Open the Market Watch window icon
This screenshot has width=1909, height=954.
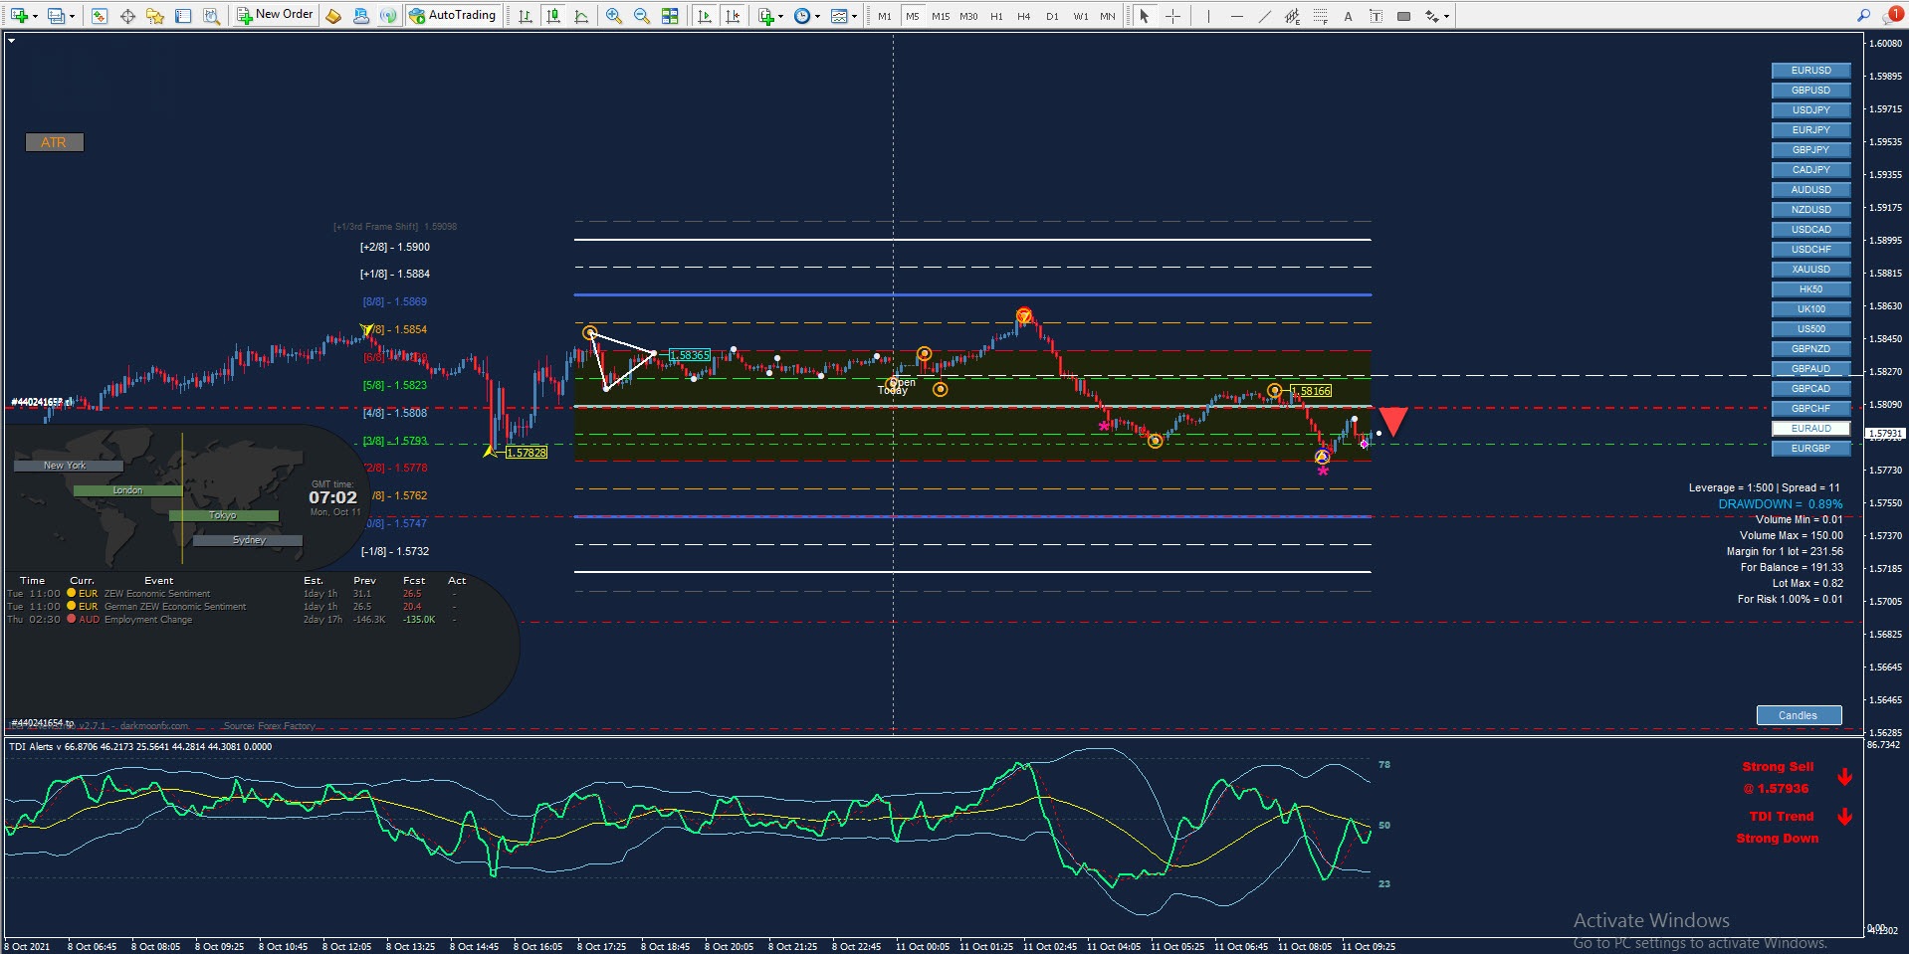pyautogui.click(x=100, y=16)
